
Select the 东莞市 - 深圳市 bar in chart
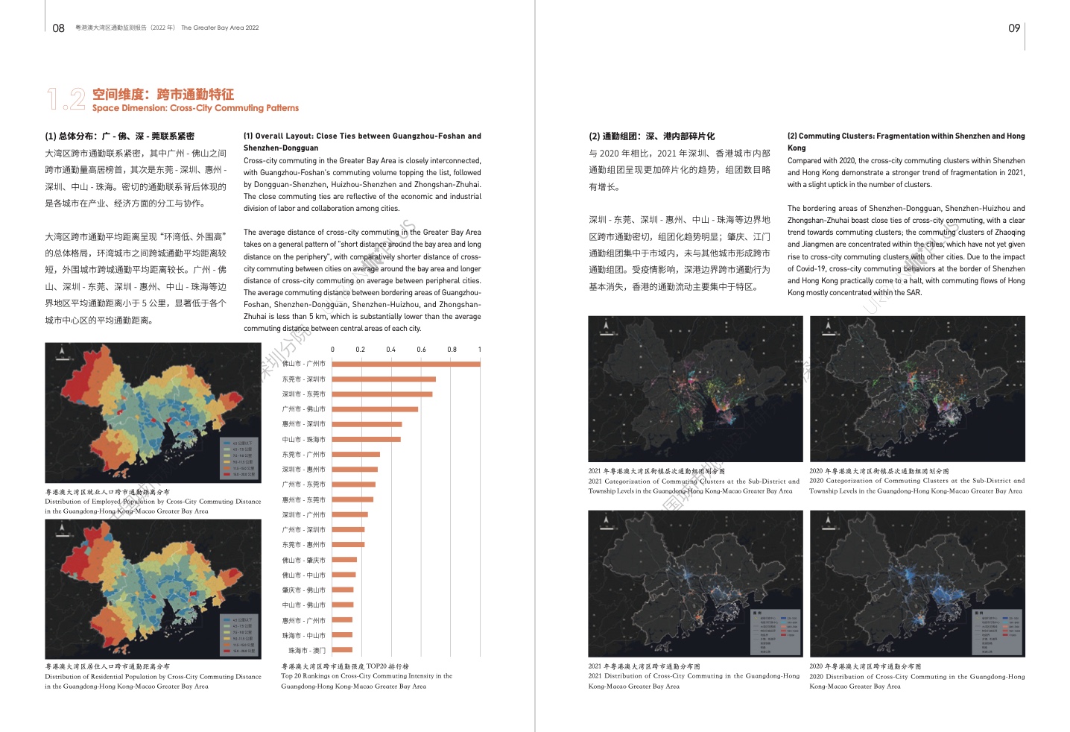click(383, 379)
